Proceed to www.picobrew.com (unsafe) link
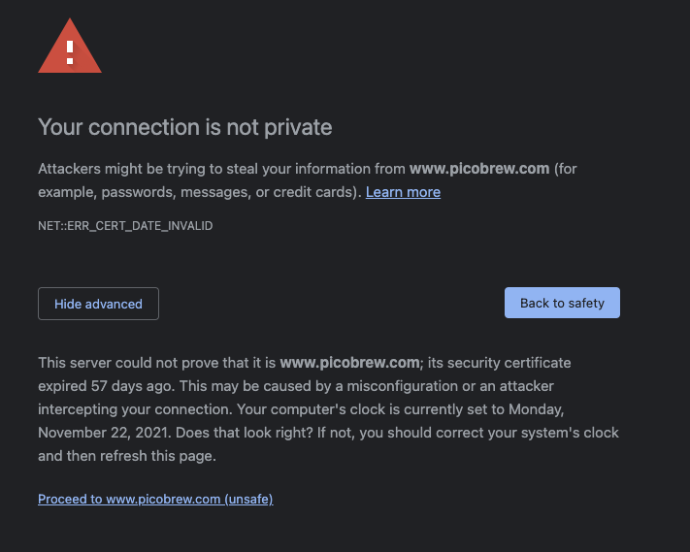 click(x=155, y=499)
